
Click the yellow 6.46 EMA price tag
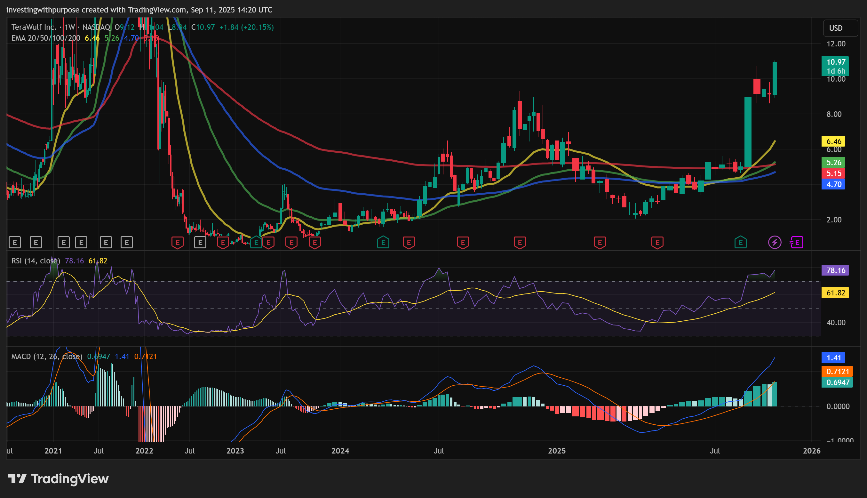[x=833, y=141]
